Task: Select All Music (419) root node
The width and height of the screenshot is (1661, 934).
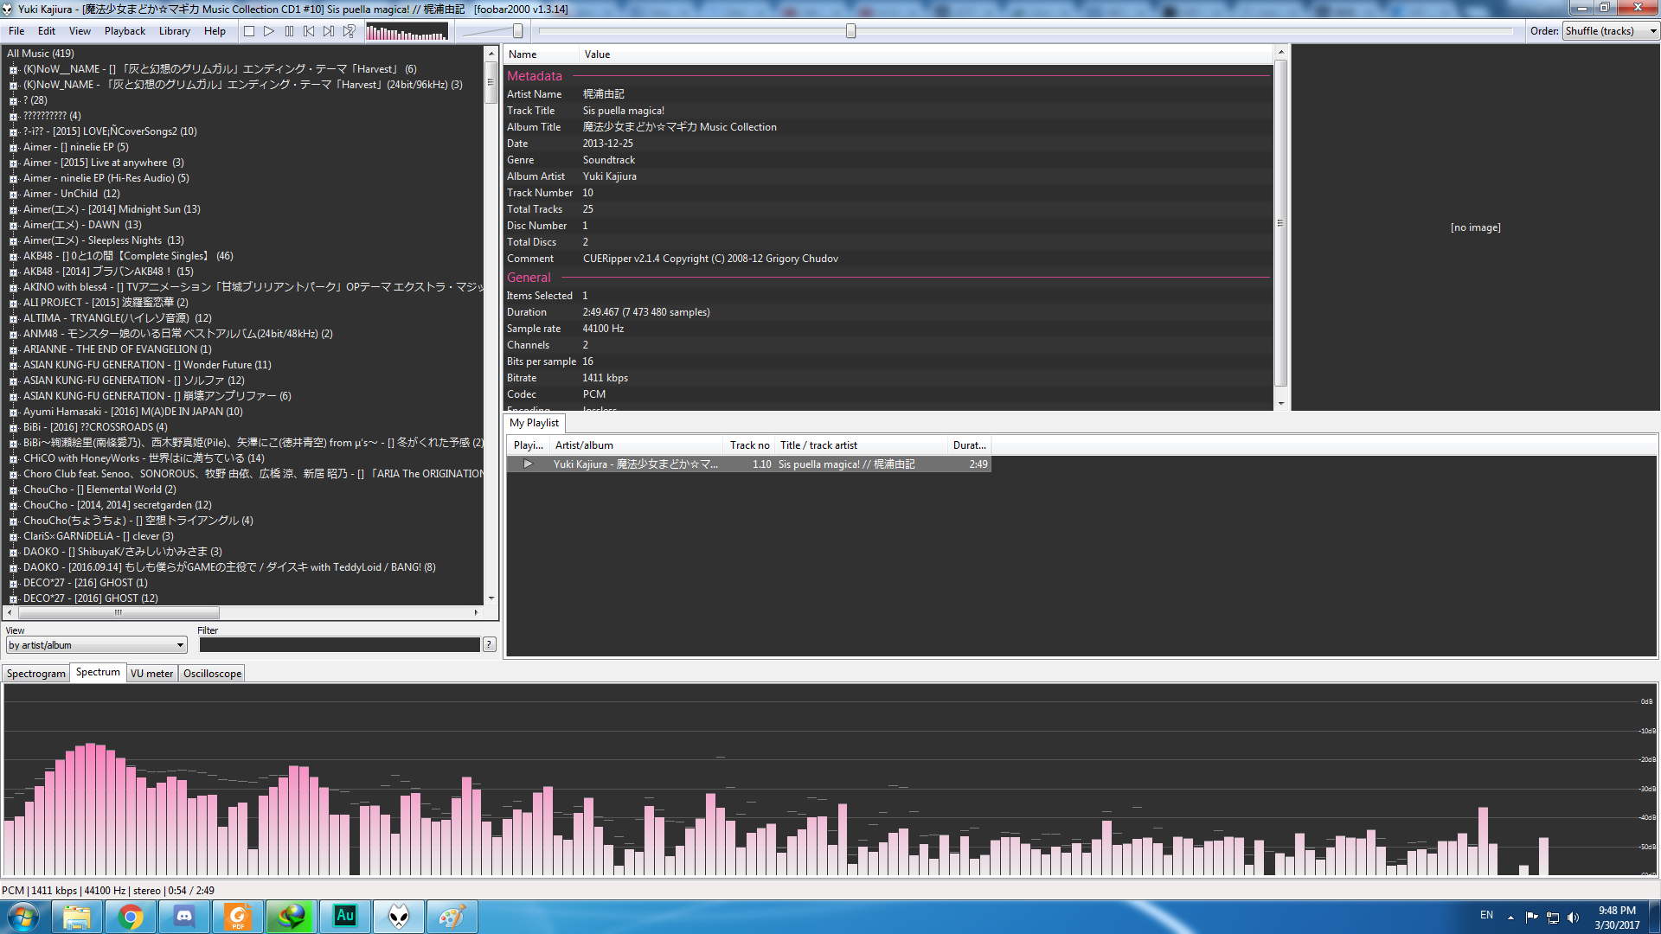Action: click(x=41, y=54)
